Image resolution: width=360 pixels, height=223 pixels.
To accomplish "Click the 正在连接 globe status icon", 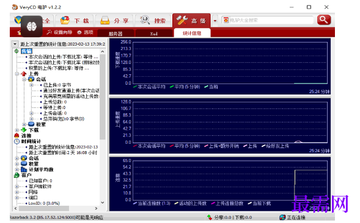I will 282,218.
